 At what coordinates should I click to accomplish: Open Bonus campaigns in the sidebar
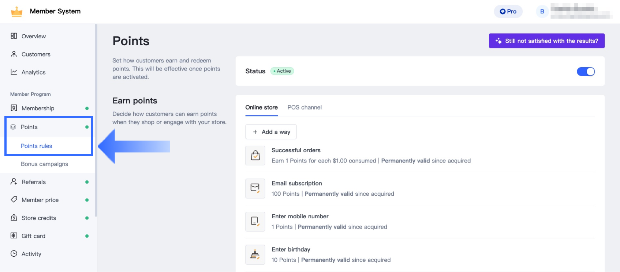[44, 164]
